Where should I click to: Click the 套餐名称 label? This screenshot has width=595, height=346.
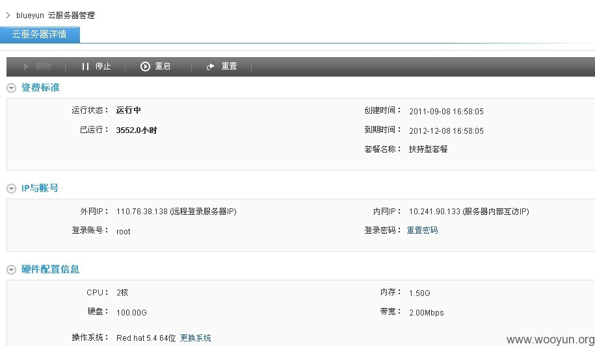382,149
